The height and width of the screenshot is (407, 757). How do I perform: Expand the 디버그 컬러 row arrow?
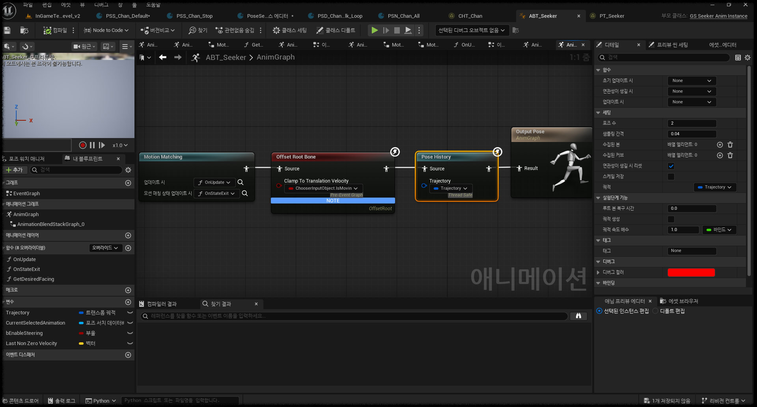598,273
